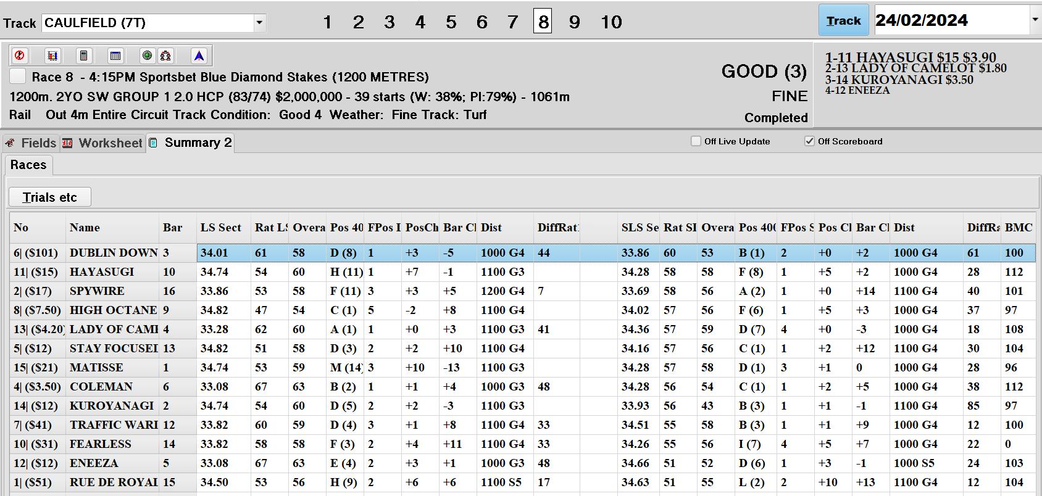Image resolution: width=1042 pixels, height=496 pixels.
Task: Click the red people-network icon
Action: coord(165,56)
